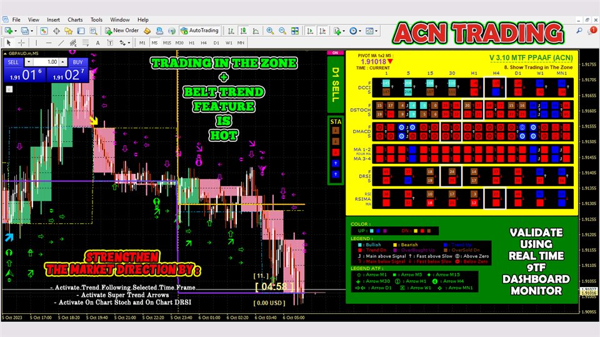Click the brown OverSold Dn legend swatch
The height and width of the screenshot is (337, 600).
[446, 250]
